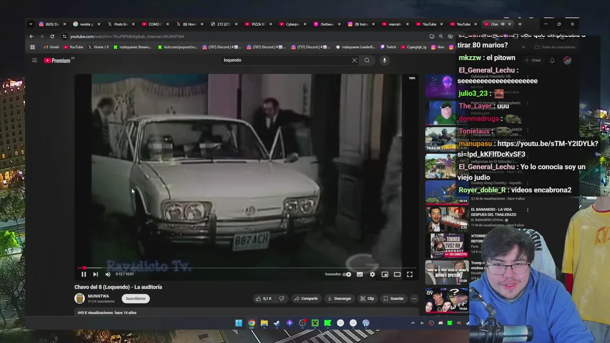Switch to miniplayer mode
The width and height of the screenshot is (610, 343).
coord(385,274)
